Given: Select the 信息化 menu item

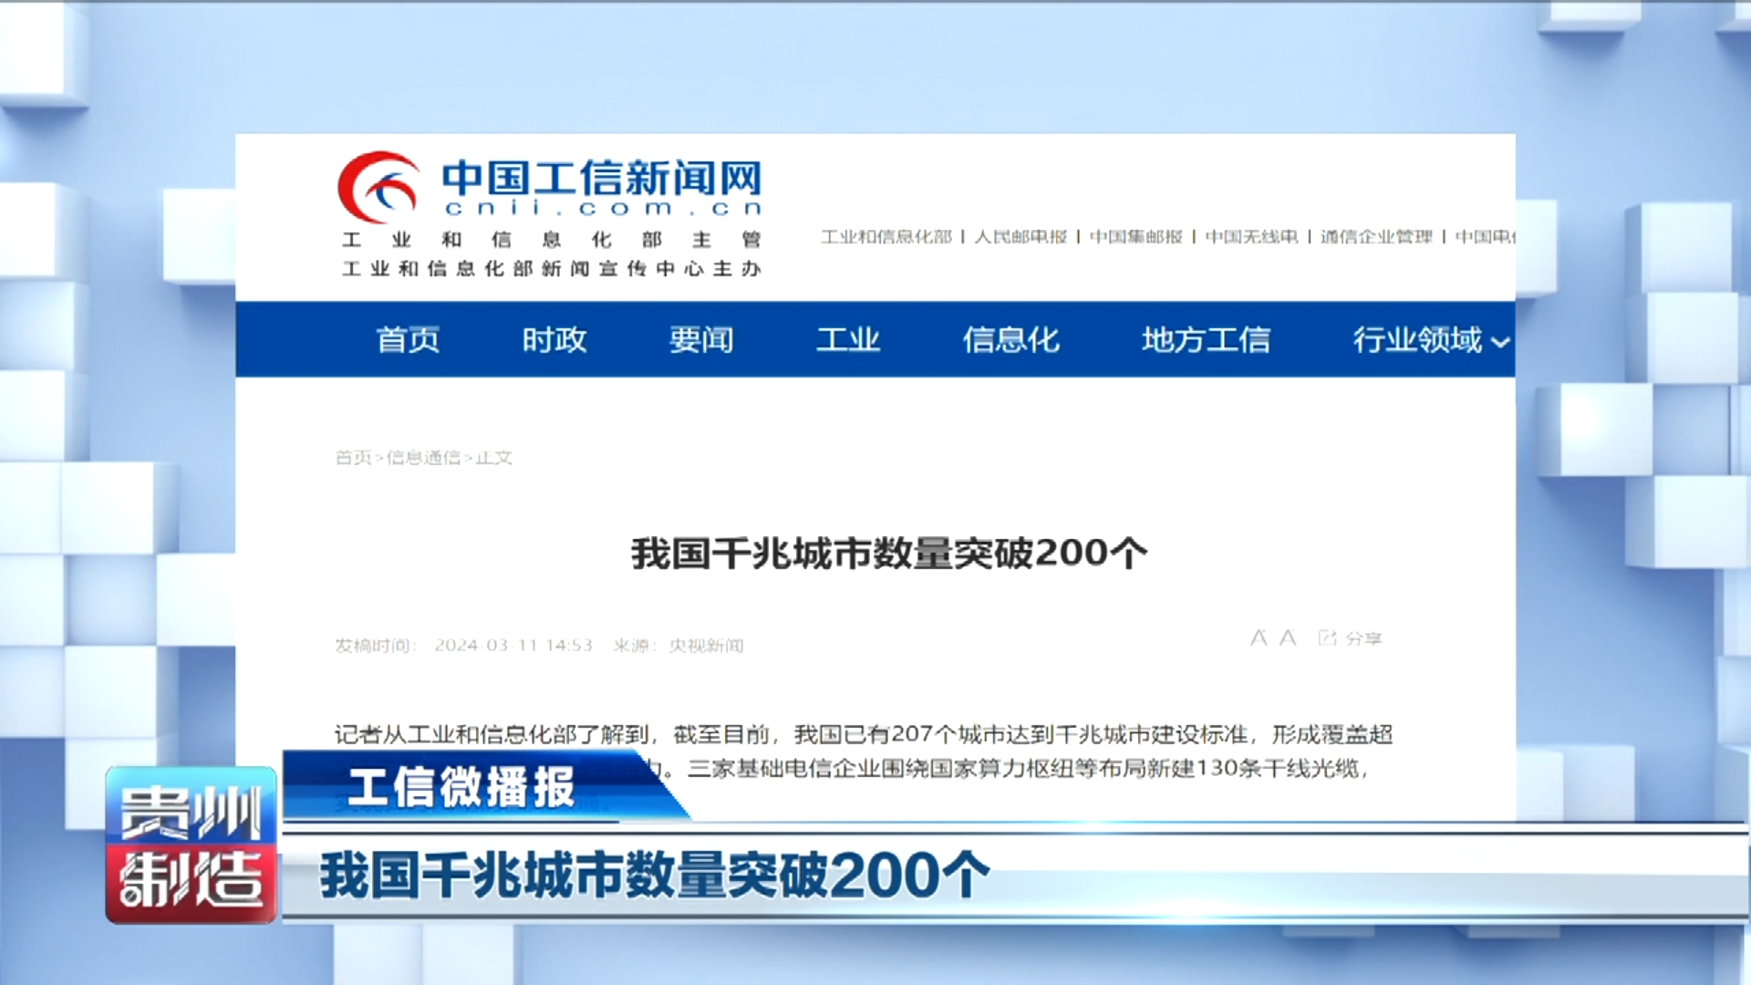Looking at the screenshot, I should 1010,339.
